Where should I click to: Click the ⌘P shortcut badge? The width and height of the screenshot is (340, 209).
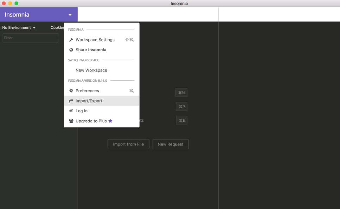(181, 107)
